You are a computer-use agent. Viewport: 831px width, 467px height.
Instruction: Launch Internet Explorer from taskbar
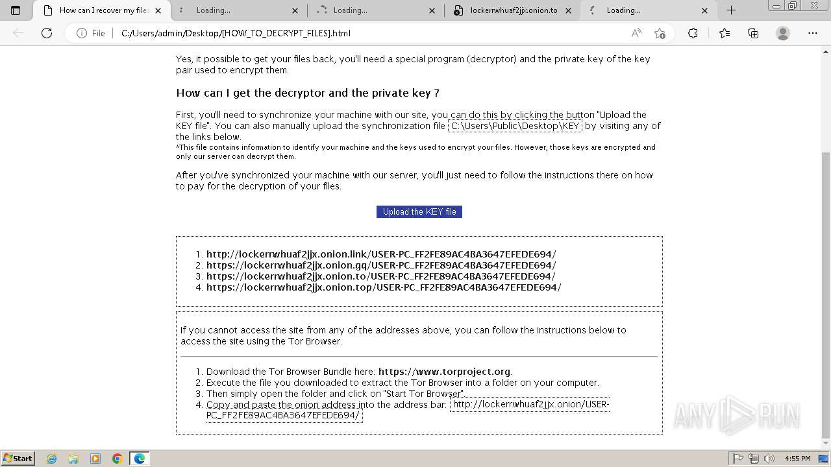pos(52,459)
